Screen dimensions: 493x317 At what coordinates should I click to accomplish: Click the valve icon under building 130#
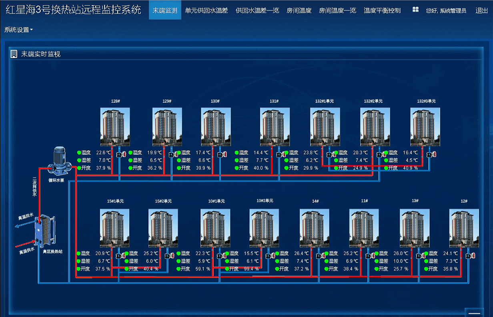point(221,154)
